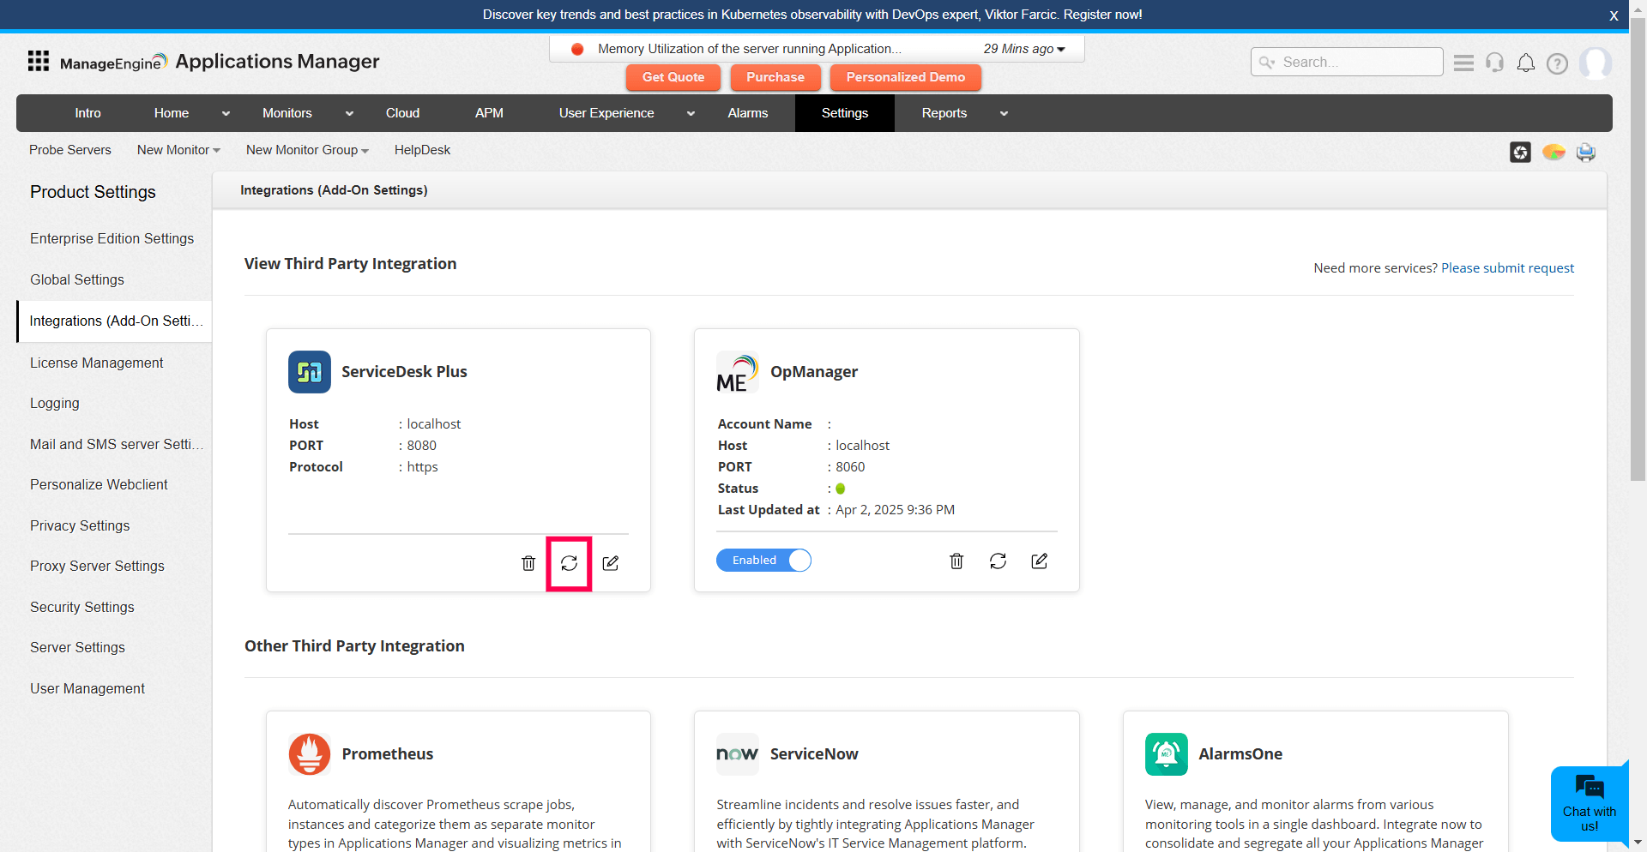Delete the ServiceDesk Plus integration
The width and height of the screenshot is (1647, 852).
[x=528, y=563]
